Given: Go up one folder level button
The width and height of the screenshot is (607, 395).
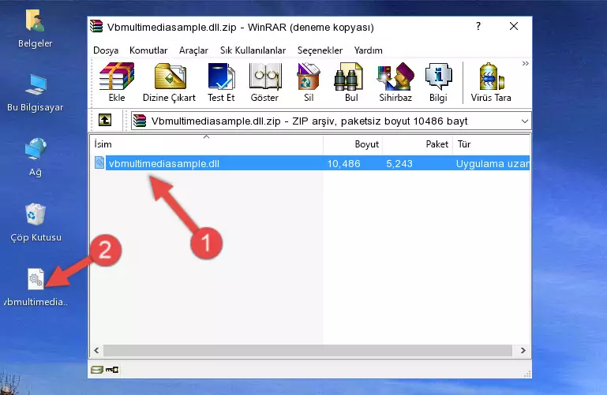Looking at the screenshot, I should [x=105, y=120].
